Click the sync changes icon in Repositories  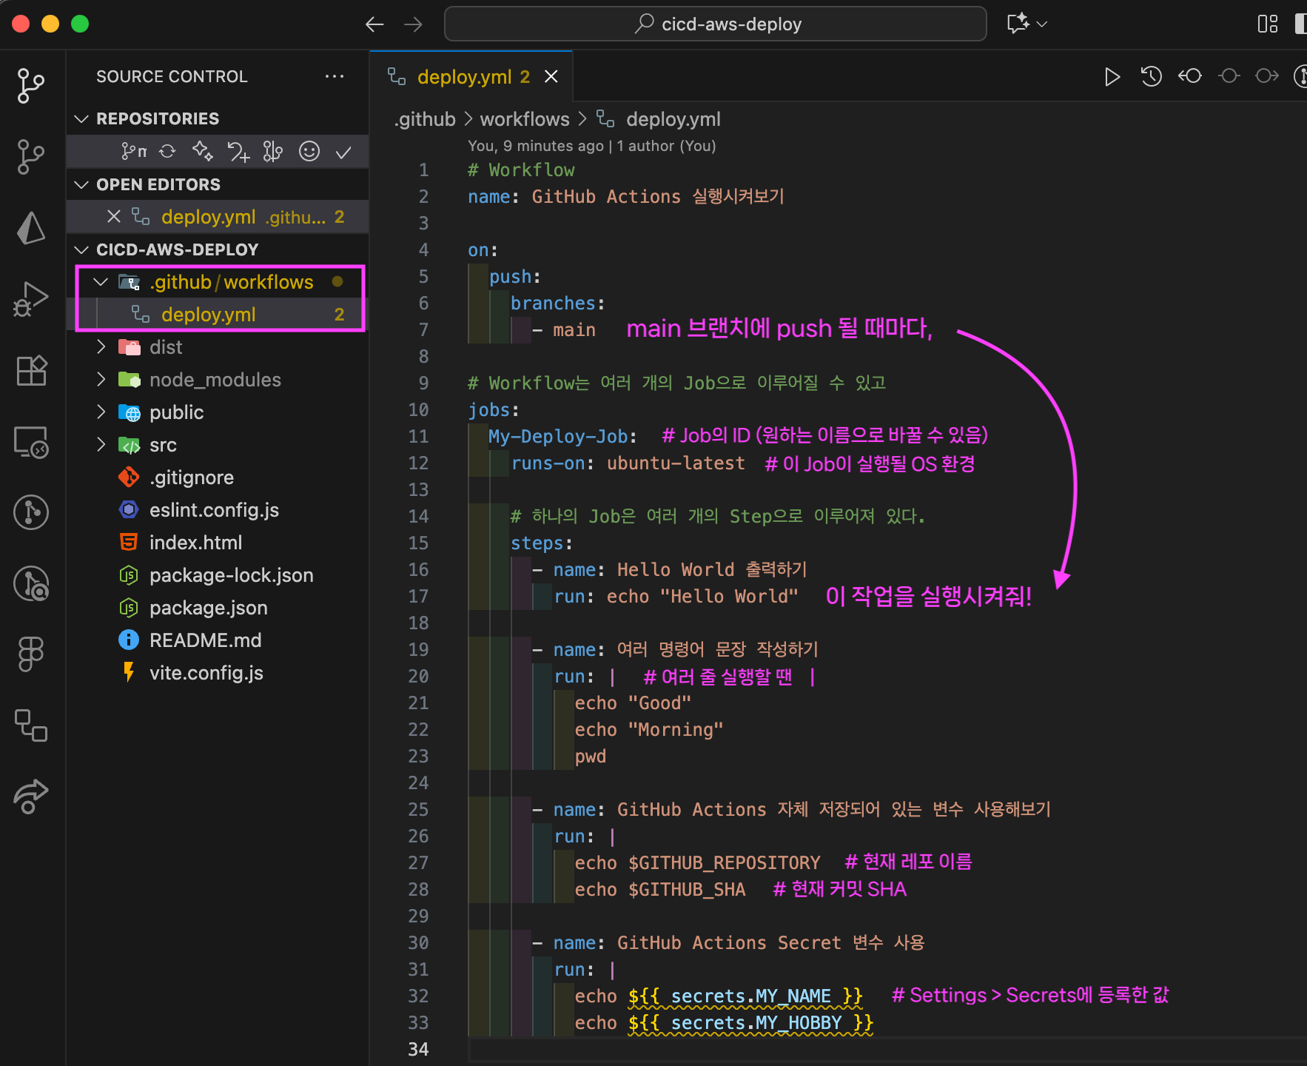pos(168,152)
